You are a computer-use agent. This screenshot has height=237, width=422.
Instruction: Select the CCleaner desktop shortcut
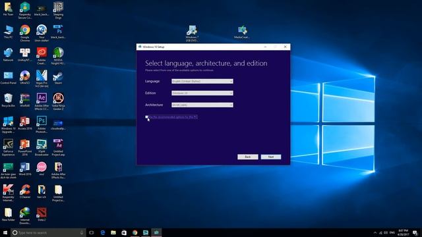25,192
